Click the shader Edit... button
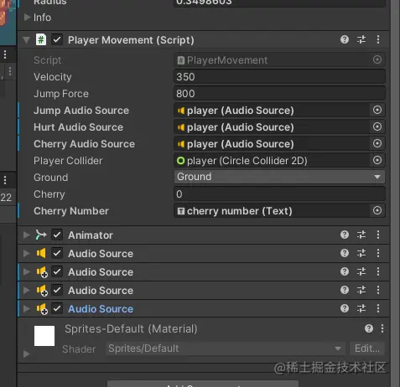Viewport: 400px width, 387px height. 367,348
